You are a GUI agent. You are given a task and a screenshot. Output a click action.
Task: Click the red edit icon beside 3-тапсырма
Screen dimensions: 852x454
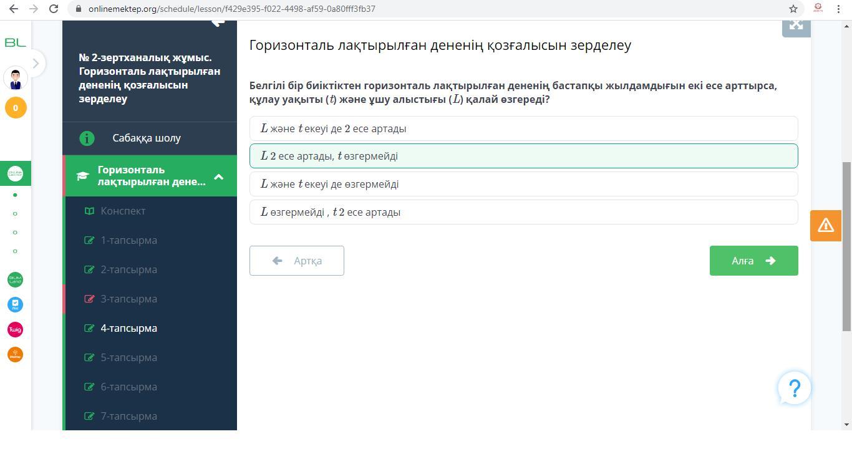89,299
